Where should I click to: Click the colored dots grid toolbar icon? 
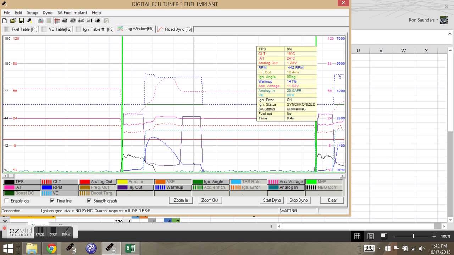click(x=41, y=21)
